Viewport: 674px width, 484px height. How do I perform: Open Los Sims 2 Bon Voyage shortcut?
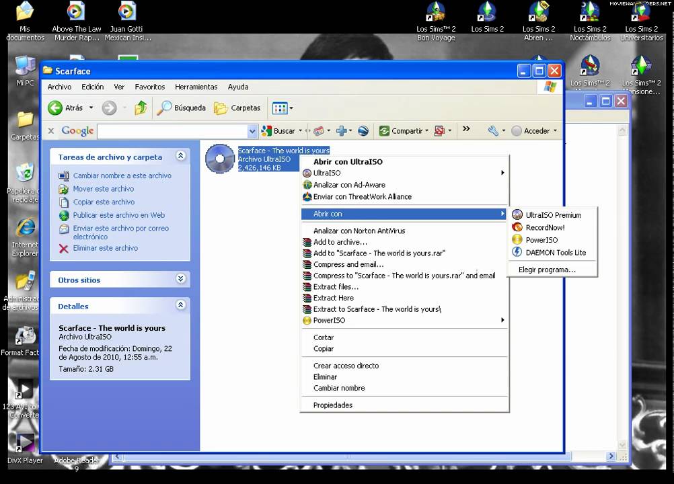click(436, 22)
